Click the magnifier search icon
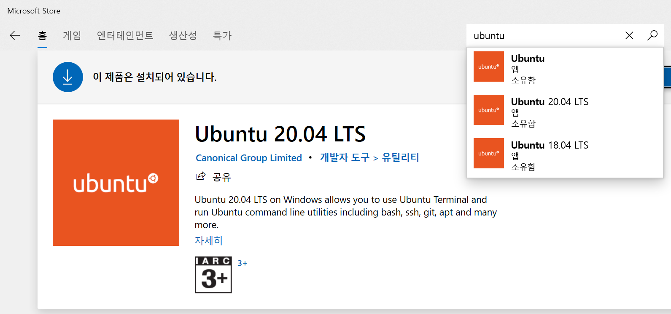 pyautogui.click(x=652, y=35)
